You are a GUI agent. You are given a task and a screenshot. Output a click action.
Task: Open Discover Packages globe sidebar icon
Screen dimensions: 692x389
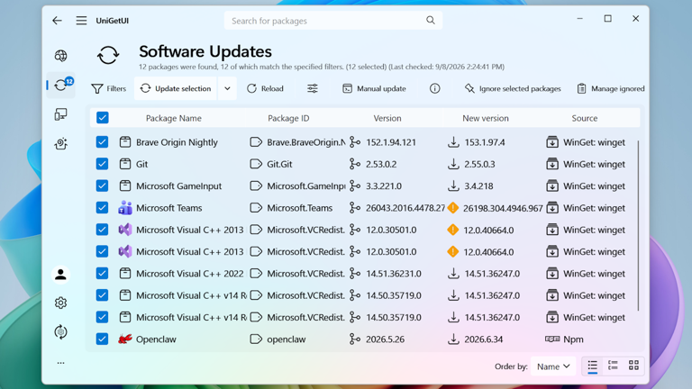pos(61,56)
